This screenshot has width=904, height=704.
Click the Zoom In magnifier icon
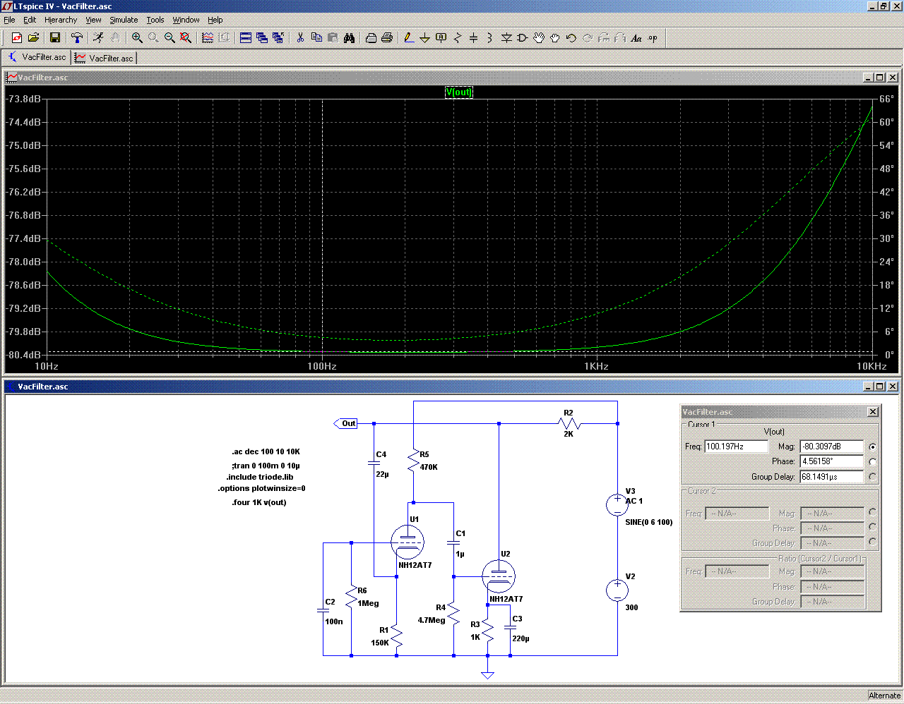point(137,38)
